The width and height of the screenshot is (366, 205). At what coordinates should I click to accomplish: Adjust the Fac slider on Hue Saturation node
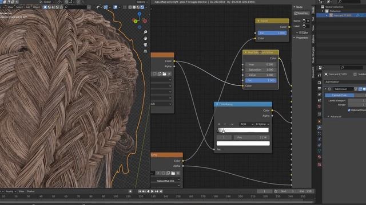coord(261,80)
